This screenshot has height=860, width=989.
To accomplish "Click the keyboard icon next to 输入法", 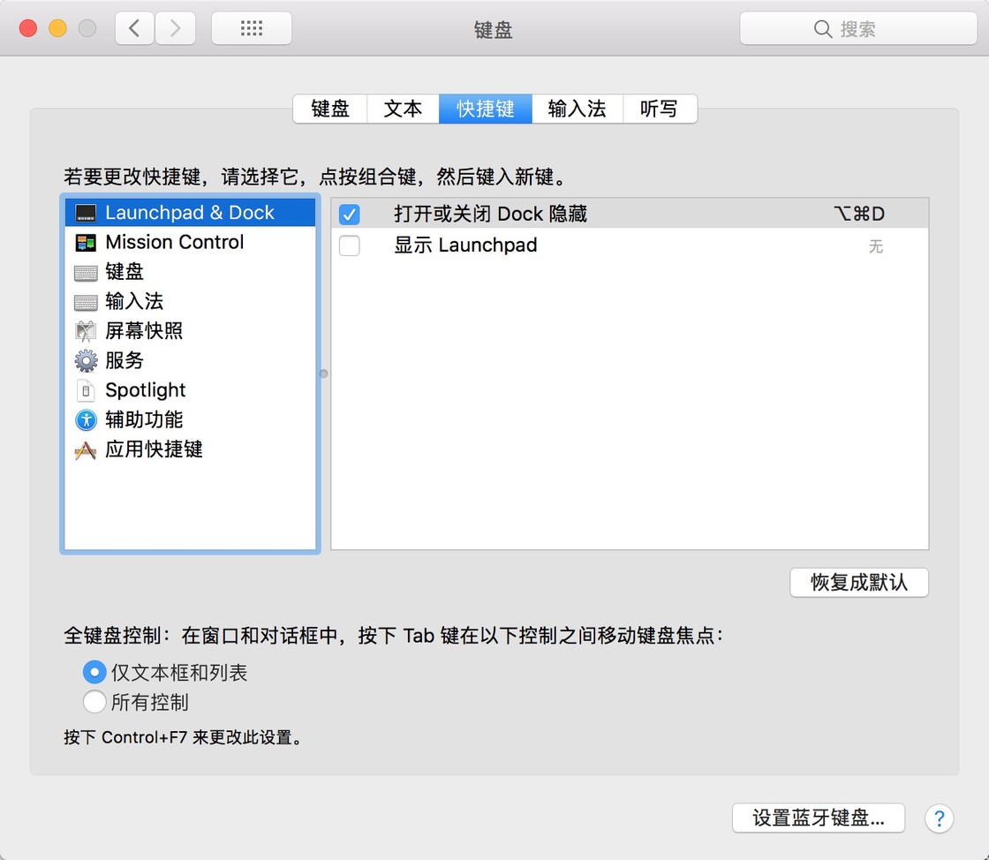I will coord(86,302).
